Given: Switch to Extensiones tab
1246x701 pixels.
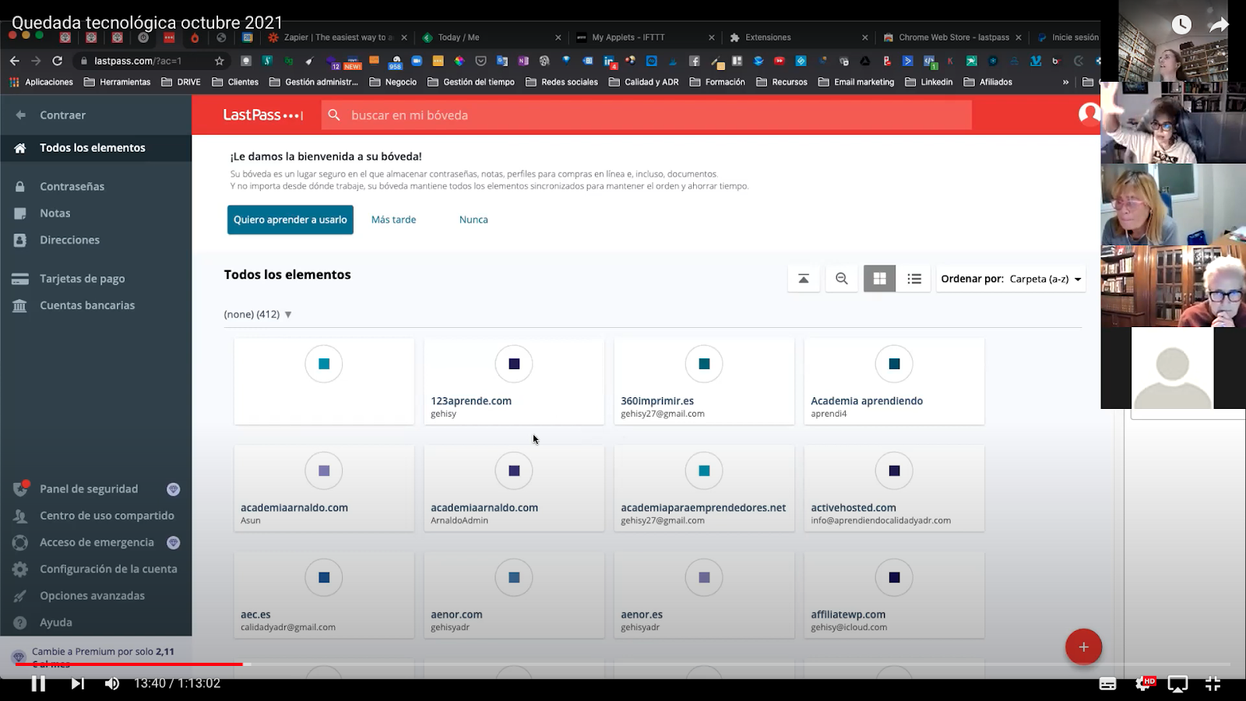Looking at the screenshot, I should click(798, 37).
